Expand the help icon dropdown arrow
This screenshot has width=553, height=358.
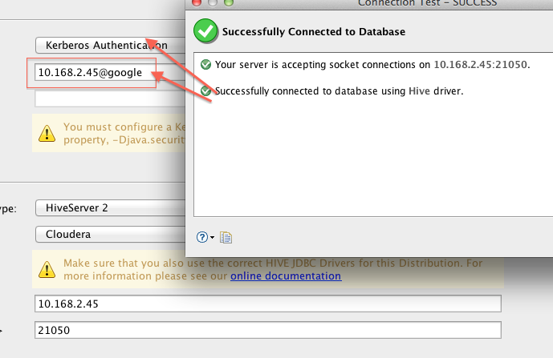212,238
